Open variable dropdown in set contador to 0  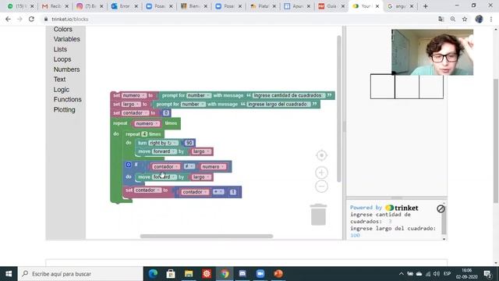135,113
